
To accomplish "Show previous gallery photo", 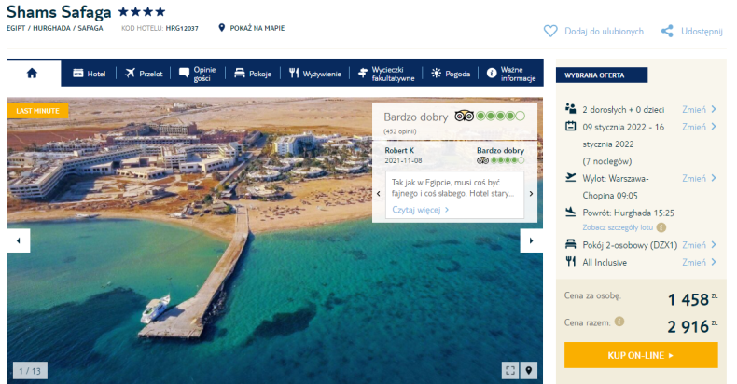I will [x=19, y=240].
